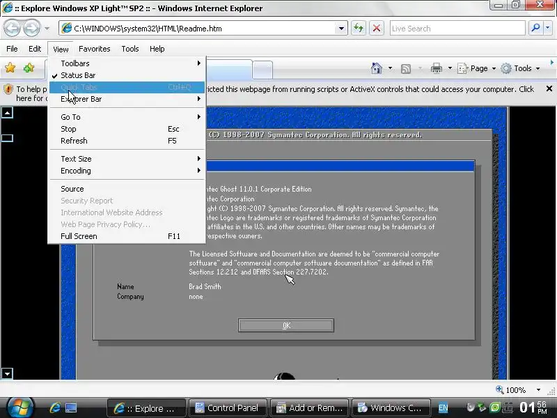Click the red X Stop icon
Image resolution: width=557 pixels, height=418 pixels.
click(377, 28)
